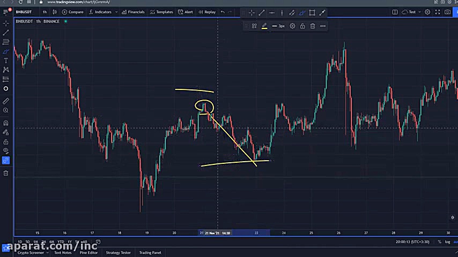Open the Fibonacci tools in left sidebar
The image size is (458, 257).
[6, 42]
